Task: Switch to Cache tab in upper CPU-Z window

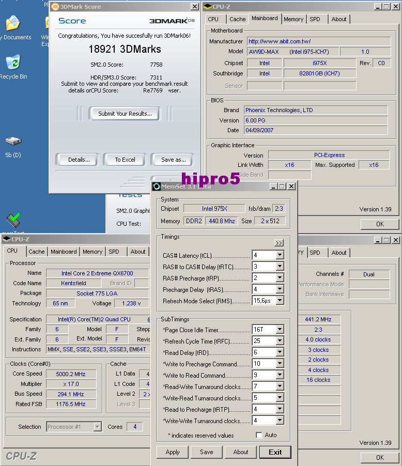Action: 237,19
